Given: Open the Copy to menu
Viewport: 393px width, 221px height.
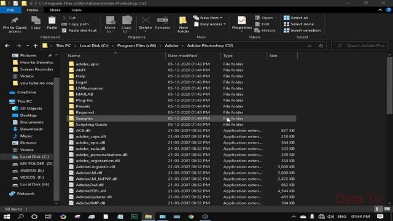Looking at the screenshot, I should [x=126, y=25].
